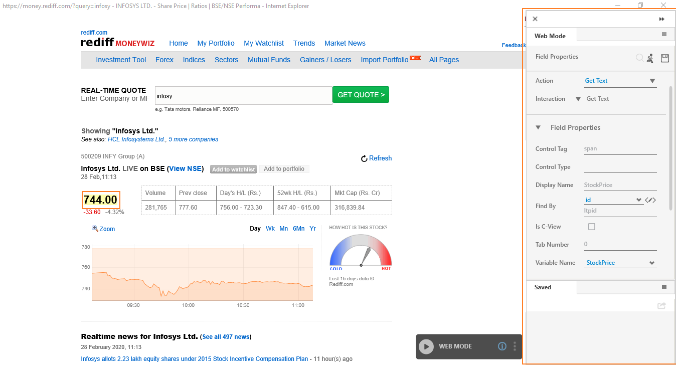Click the company search field containing infosy
Image resolution: width=676 pixels, height=365 pixels.
pyautogui.click(x=243, y=96)
